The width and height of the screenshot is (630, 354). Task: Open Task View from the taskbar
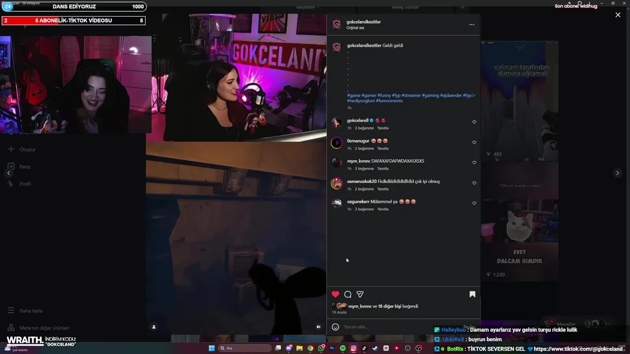coord(278,348)
